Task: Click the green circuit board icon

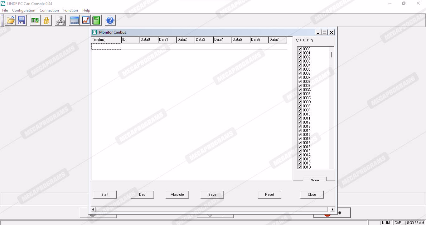Action: coord(35,21)
